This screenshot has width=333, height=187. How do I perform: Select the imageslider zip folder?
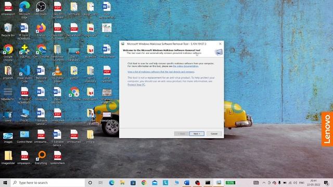click(8, 157)
